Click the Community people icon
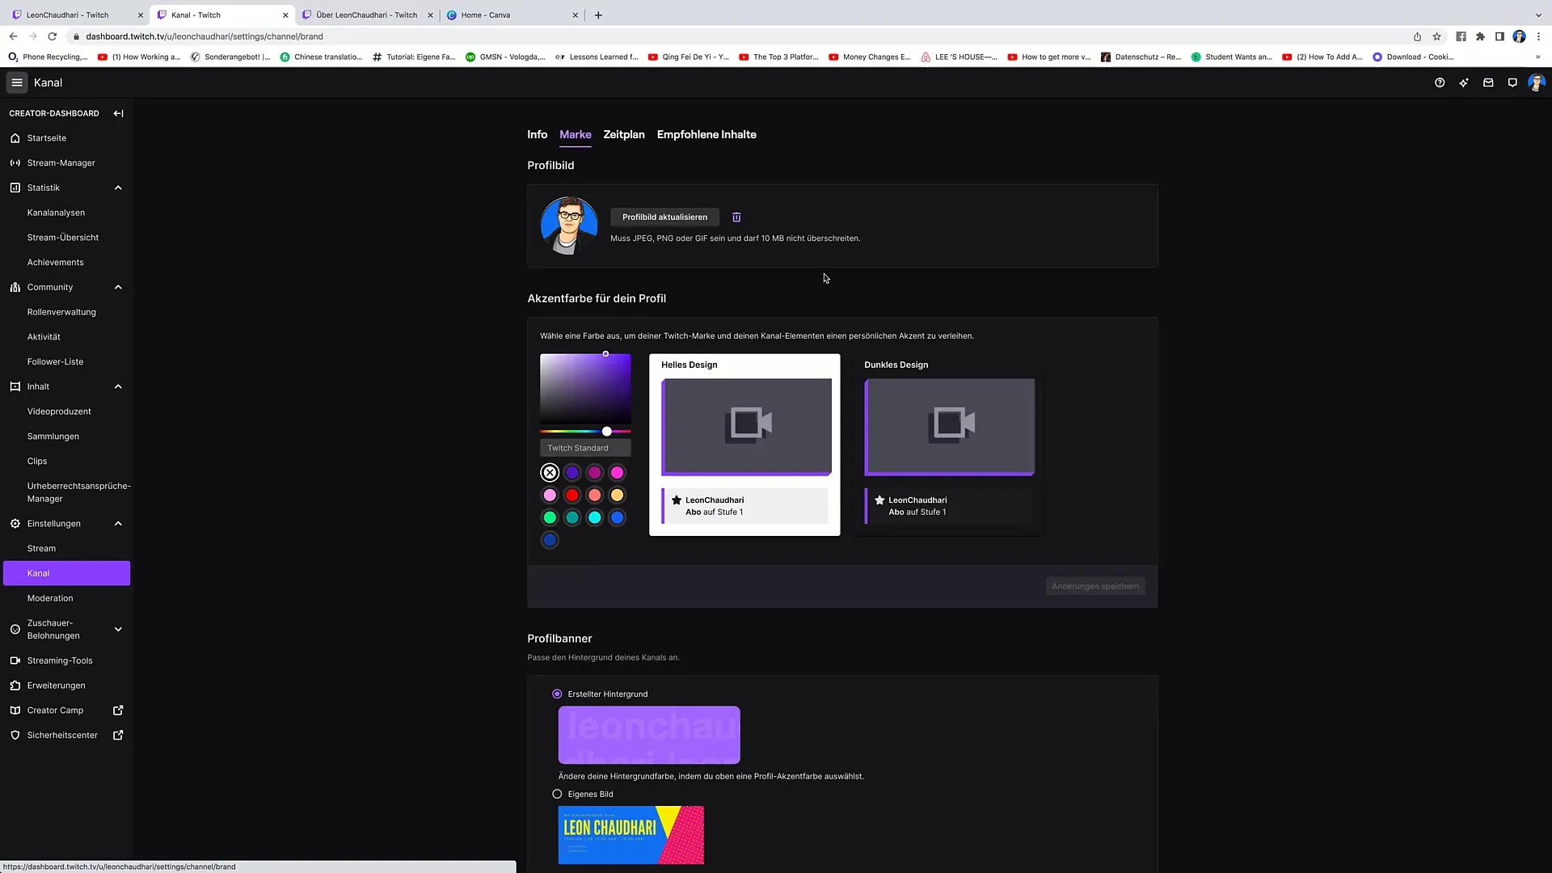Screen dimensions: 1552x873 click(15, 287)
